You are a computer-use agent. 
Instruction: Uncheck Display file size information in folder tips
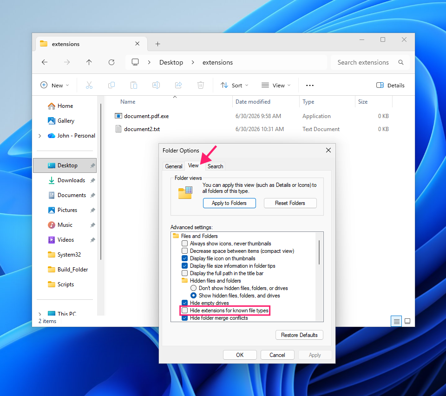click(184, 266)
